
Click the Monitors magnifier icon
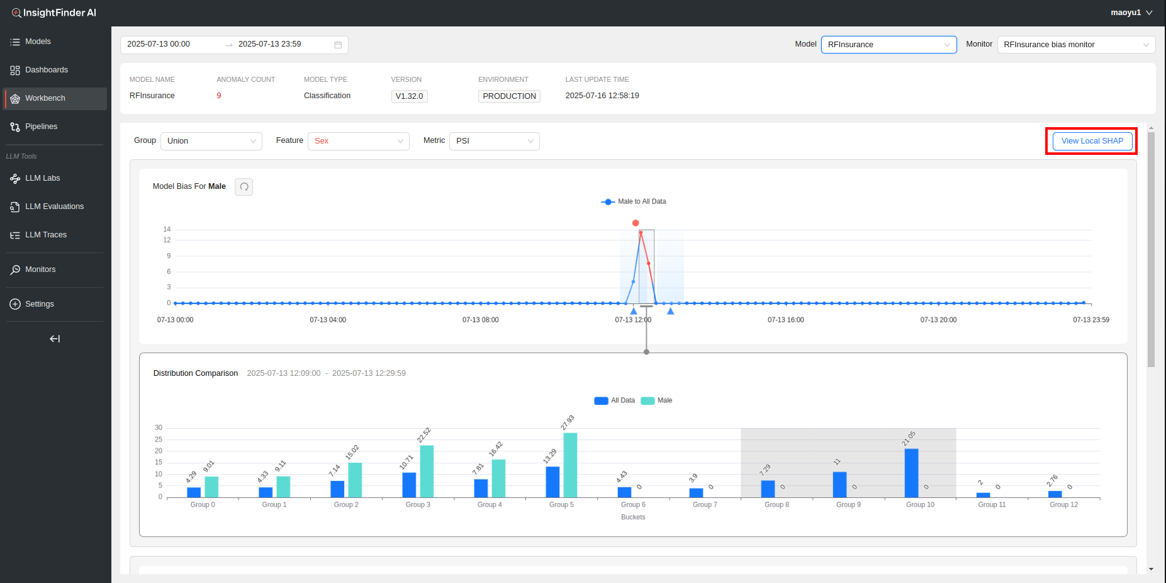tap(15, 269)
